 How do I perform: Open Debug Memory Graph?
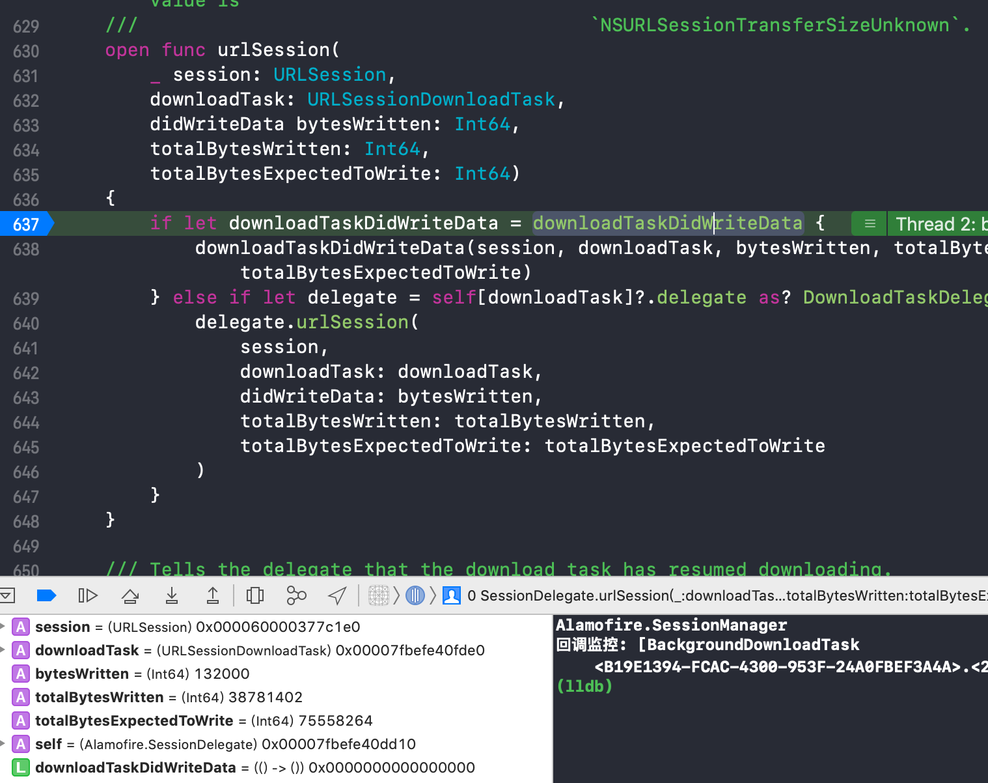point(296,595)
